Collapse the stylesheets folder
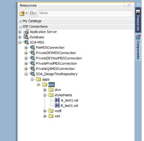The height and width of the screenshot is (141, 144). click(45, 95)
